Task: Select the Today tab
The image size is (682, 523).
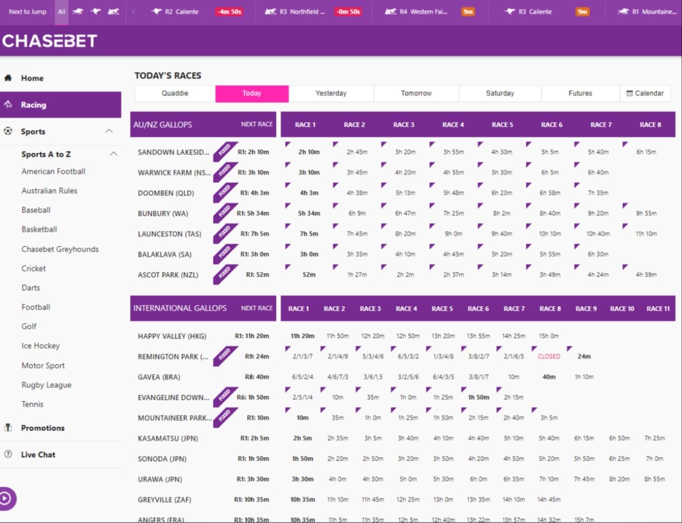Action: (252, 93)
